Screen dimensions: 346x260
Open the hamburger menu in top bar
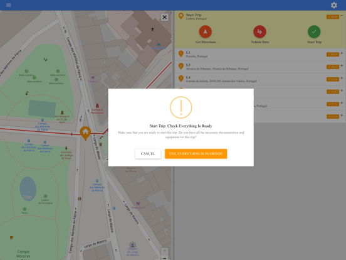8,5
